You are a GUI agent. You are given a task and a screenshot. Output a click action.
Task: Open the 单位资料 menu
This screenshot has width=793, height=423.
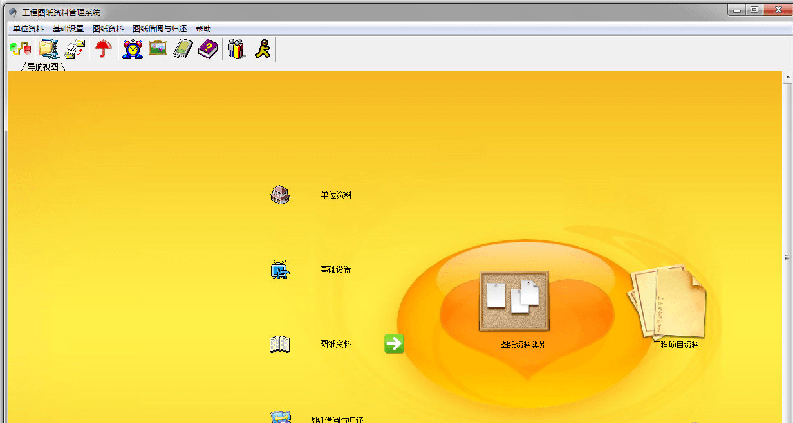click(28, 29)
